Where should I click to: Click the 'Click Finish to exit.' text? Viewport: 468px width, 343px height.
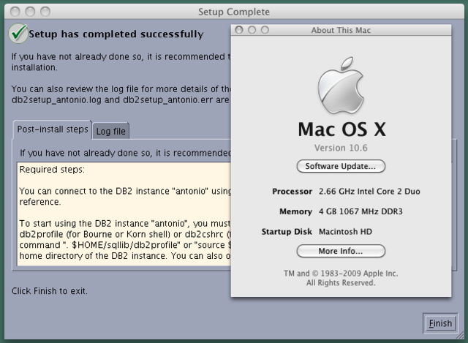pos(50,291)
